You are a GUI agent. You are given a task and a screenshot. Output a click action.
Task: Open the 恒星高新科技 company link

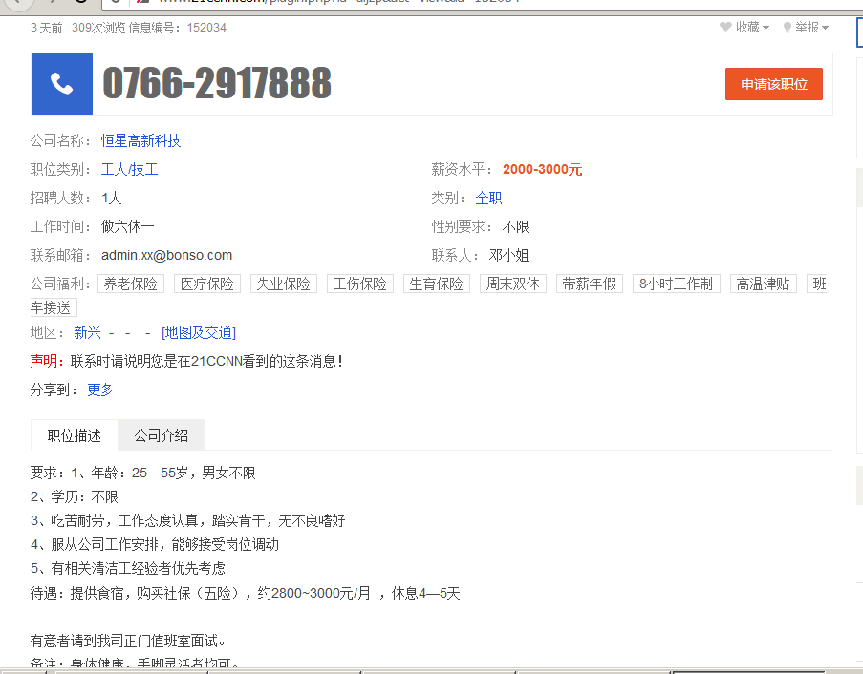click(x=140, y=140)
